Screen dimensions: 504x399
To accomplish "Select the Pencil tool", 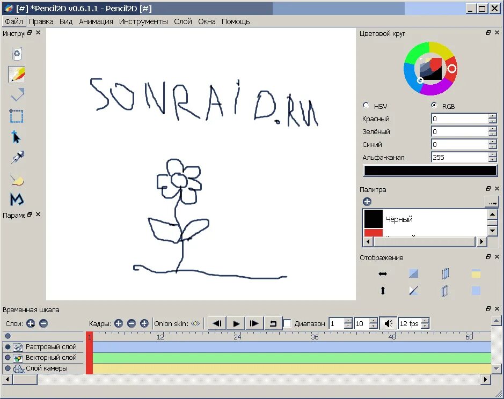I will click(x=17, y=74).
